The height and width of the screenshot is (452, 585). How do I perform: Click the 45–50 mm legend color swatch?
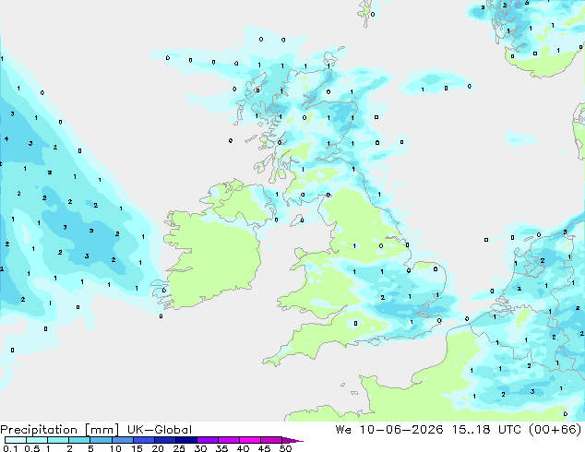271,440
